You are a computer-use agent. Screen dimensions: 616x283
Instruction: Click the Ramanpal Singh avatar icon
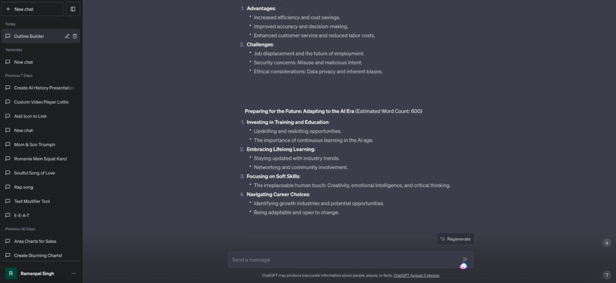[x=11, y=273]
